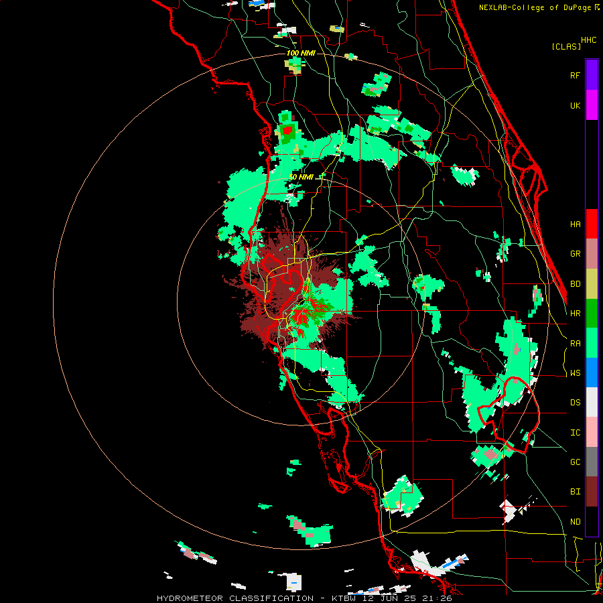This screenshot has height=603, width=603.
Task: Click the 'GR' legend label
Action: point(575,254)
